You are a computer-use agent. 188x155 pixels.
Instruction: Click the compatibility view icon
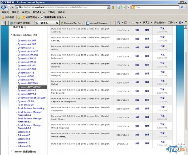[x=118, y=7]
